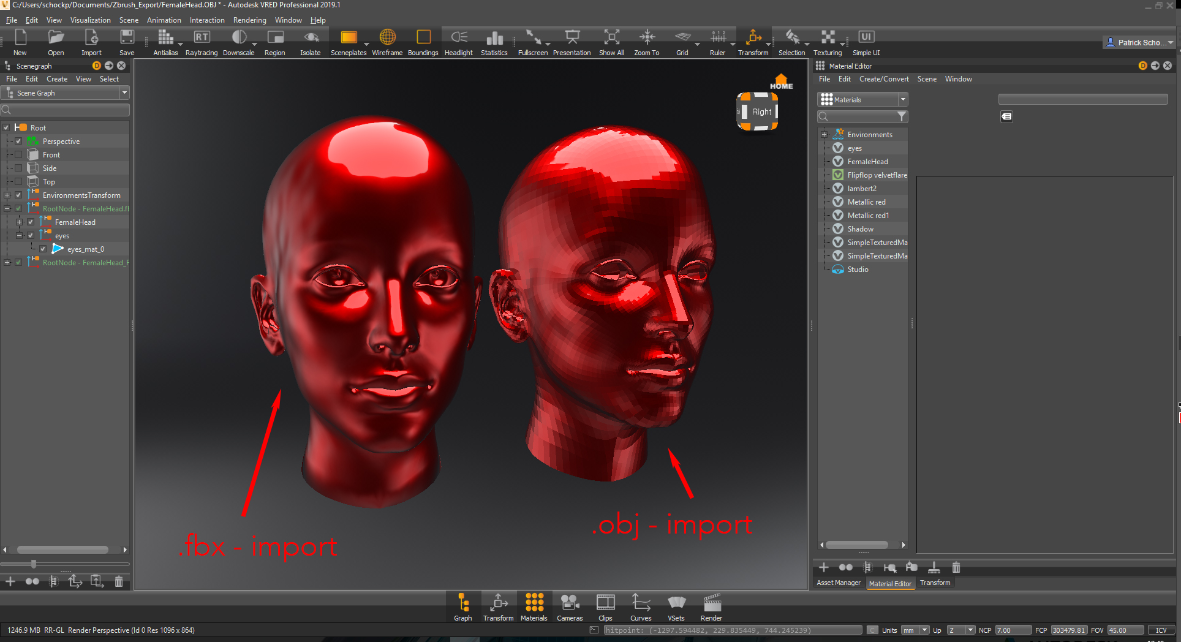Delete material via trash icon in Material Editor
1181x642 pixels.
tap(956, 567)
